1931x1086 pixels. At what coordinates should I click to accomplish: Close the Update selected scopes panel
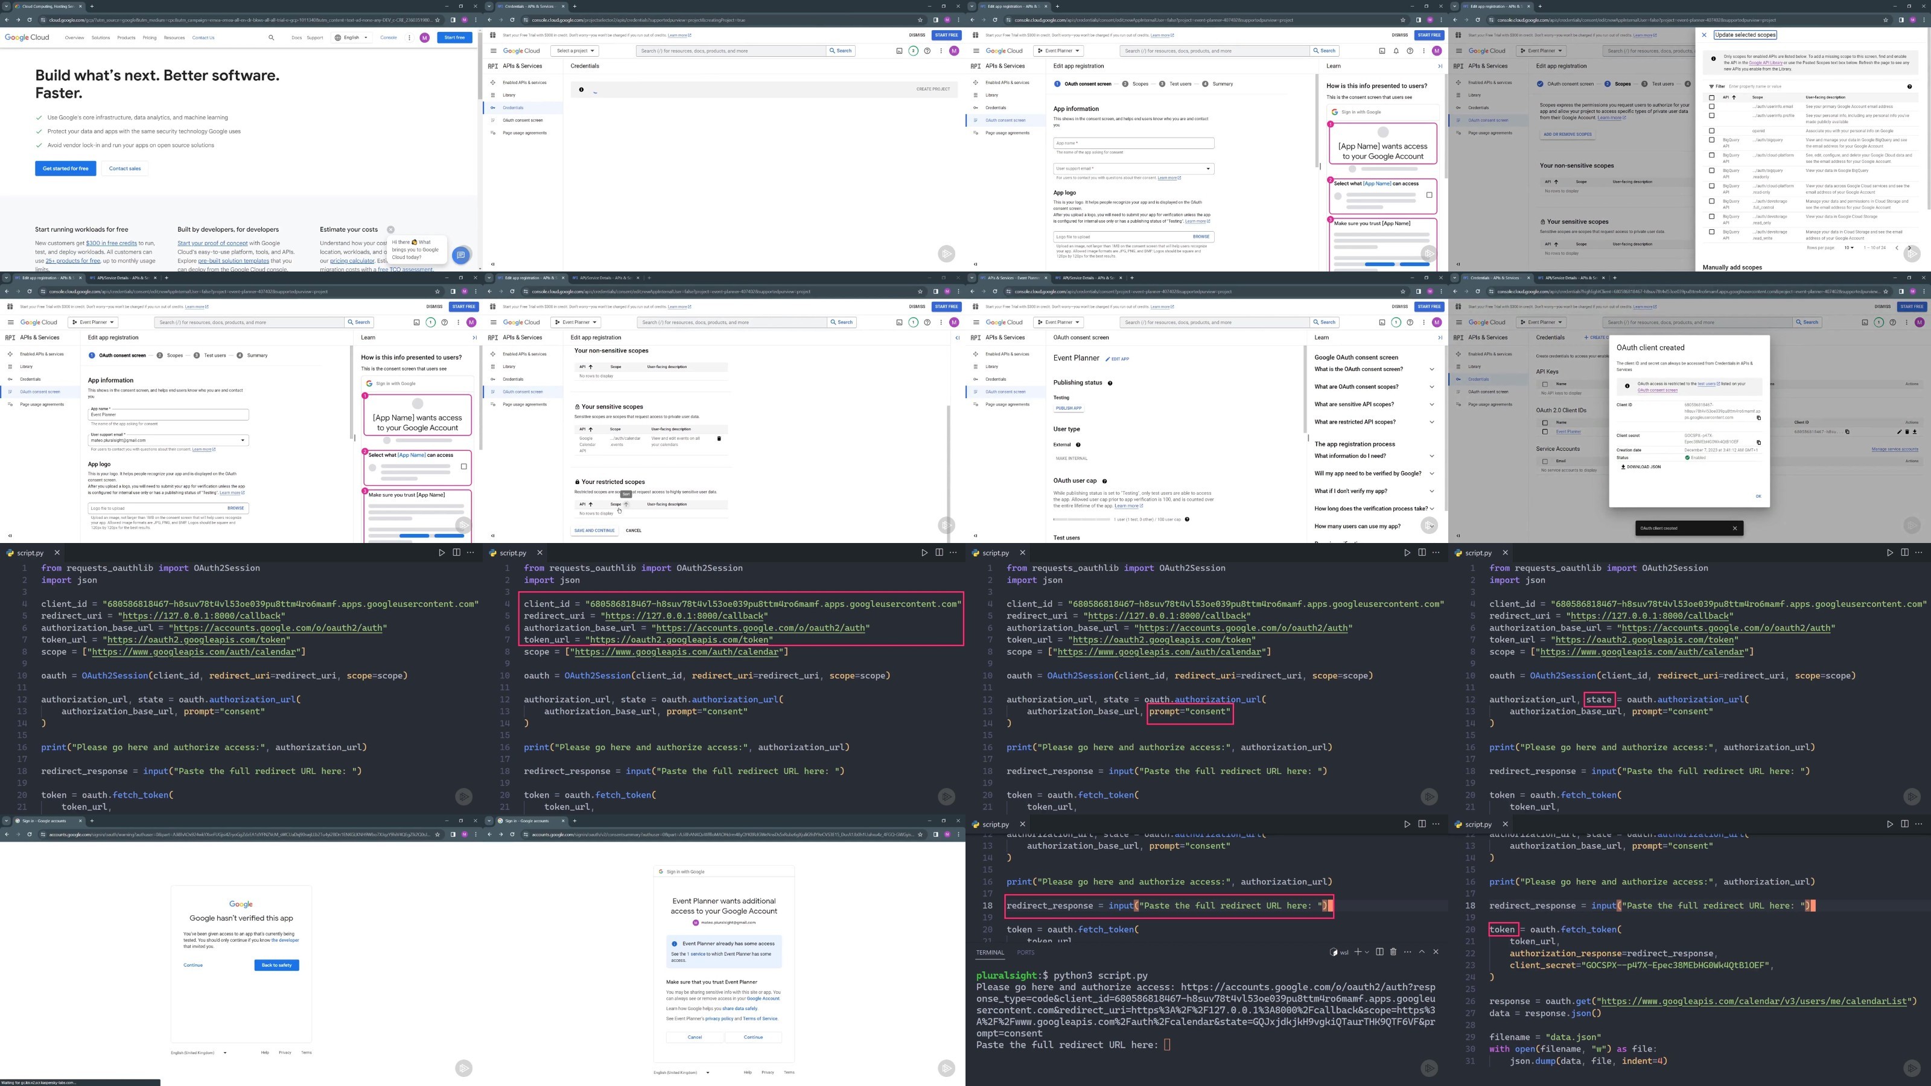coord(1704,34)
